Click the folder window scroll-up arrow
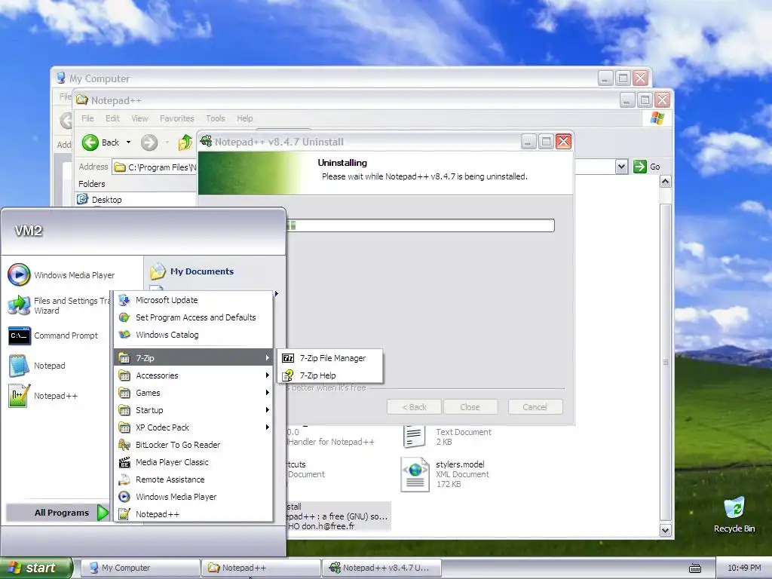Screen dimensions: 772x579 tap(665, 182)
